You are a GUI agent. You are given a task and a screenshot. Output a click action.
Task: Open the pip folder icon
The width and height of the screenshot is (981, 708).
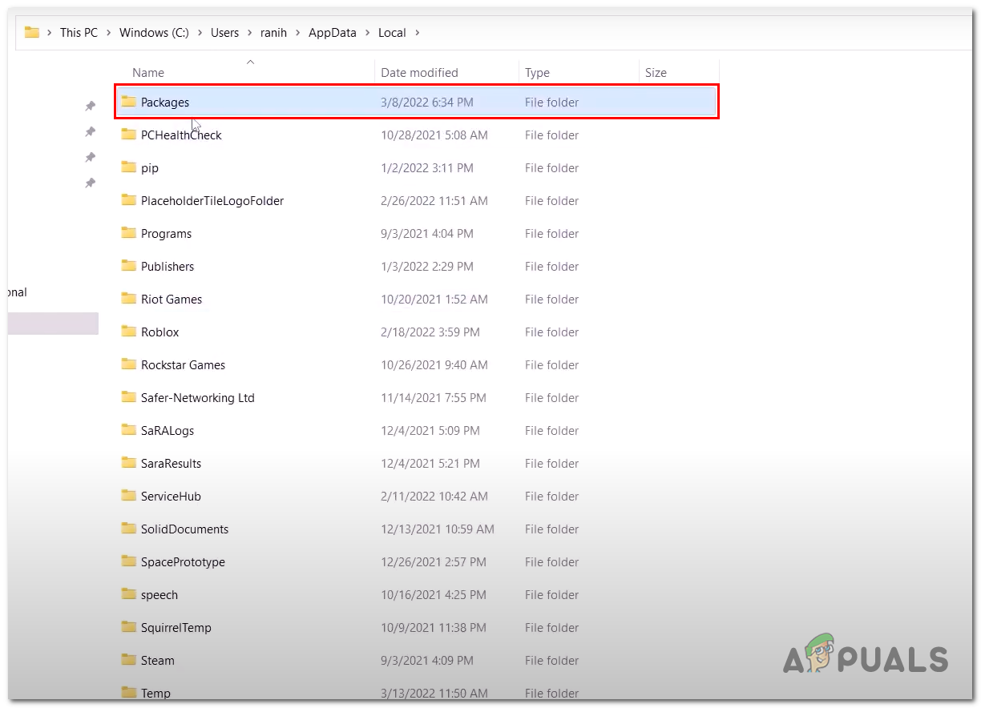tap(129, 167)
